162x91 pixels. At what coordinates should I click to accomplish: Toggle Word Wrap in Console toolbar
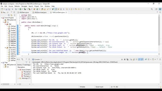click(x=137, y=59)
